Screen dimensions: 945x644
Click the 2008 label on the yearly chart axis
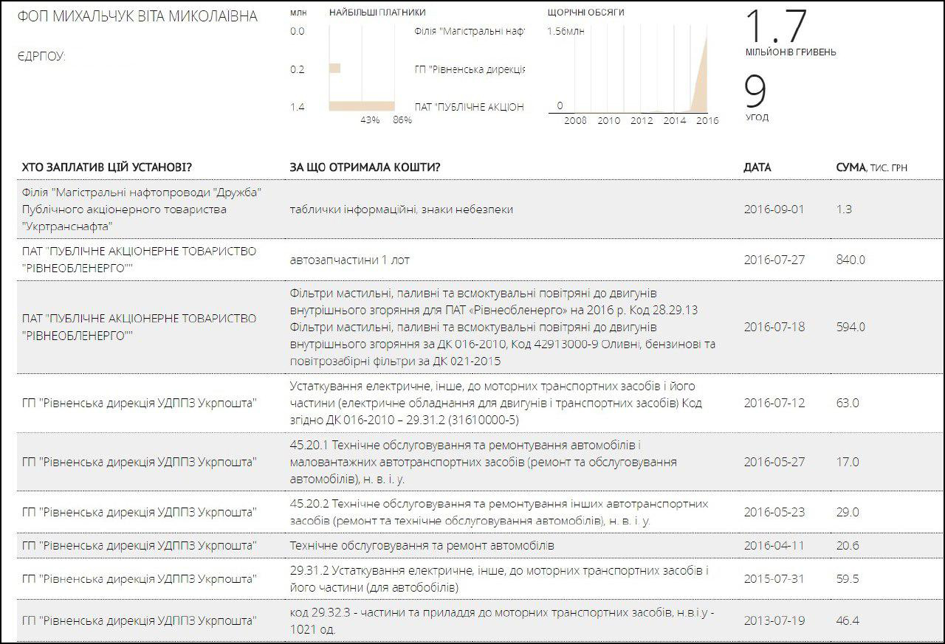[575, 120]
